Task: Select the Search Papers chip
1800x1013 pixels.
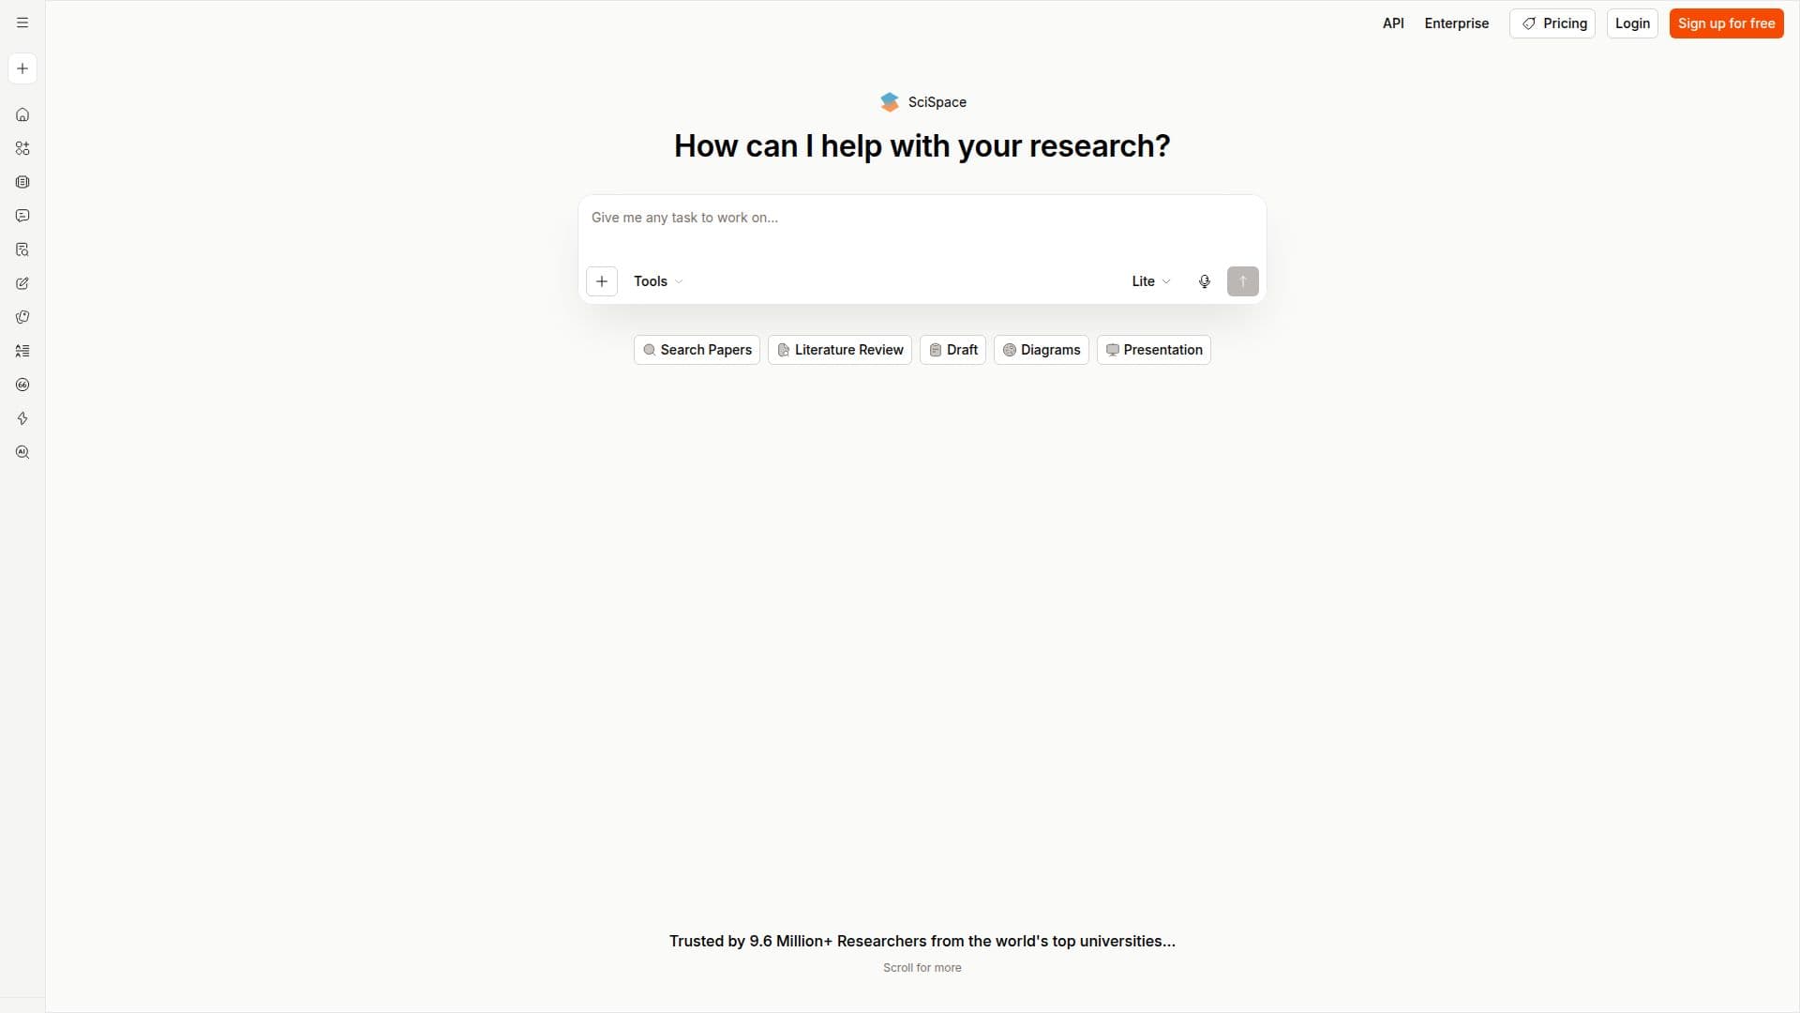Action: tap(697, 350)
